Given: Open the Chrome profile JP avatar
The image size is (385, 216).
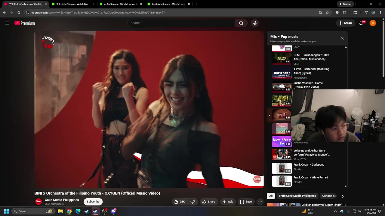Looking at the screenshot, I should tap(373, 13).
